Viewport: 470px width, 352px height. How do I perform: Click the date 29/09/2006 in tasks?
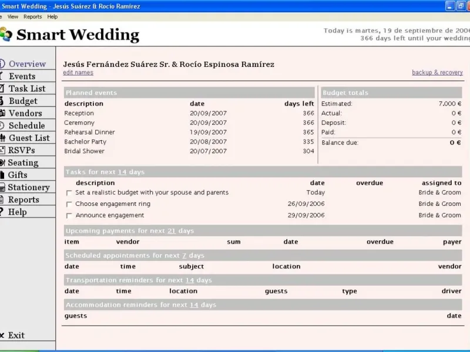click(x=306, y=215)
